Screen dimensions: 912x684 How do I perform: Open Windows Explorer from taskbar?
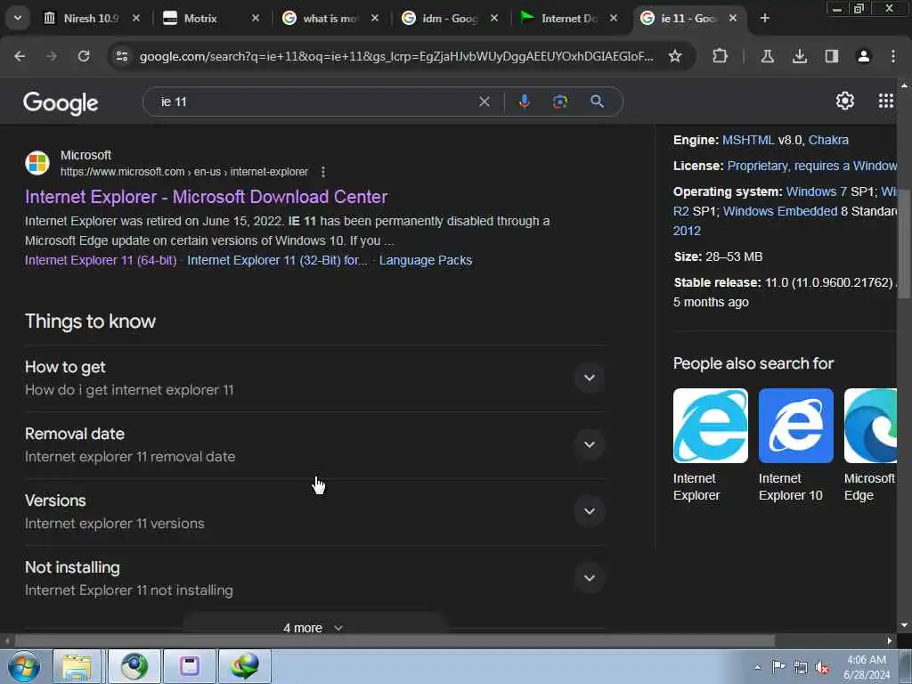pos(77,666)
